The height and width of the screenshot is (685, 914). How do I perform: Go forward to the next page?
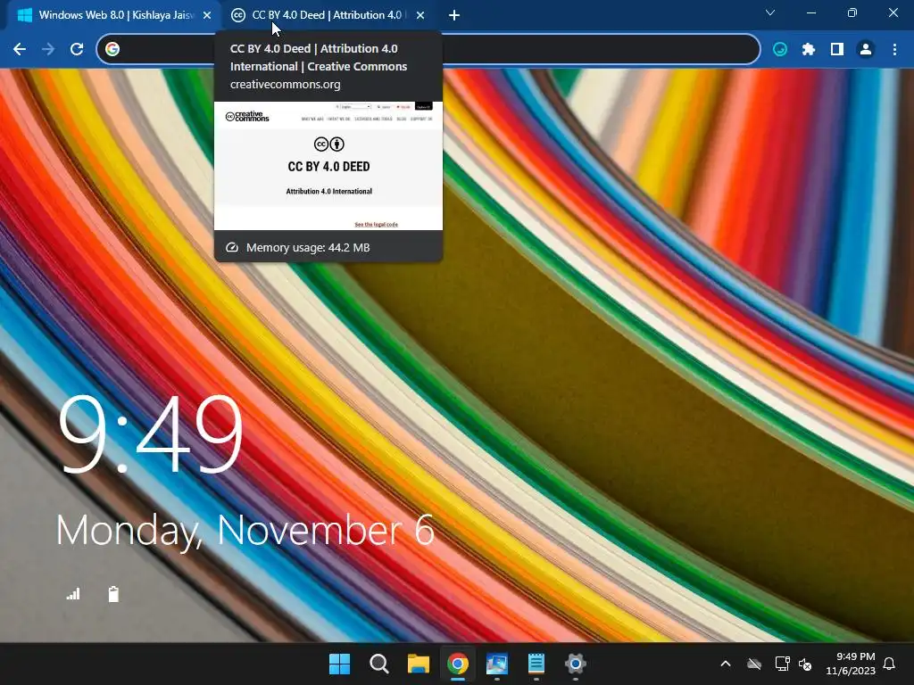pos(48,50)
